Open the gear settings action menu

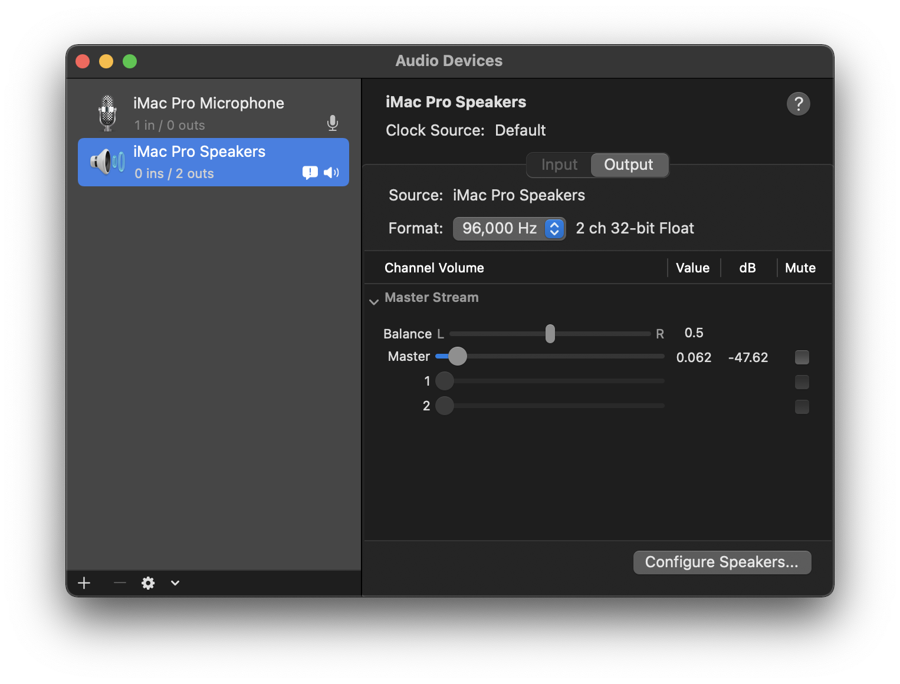(148, 583)
